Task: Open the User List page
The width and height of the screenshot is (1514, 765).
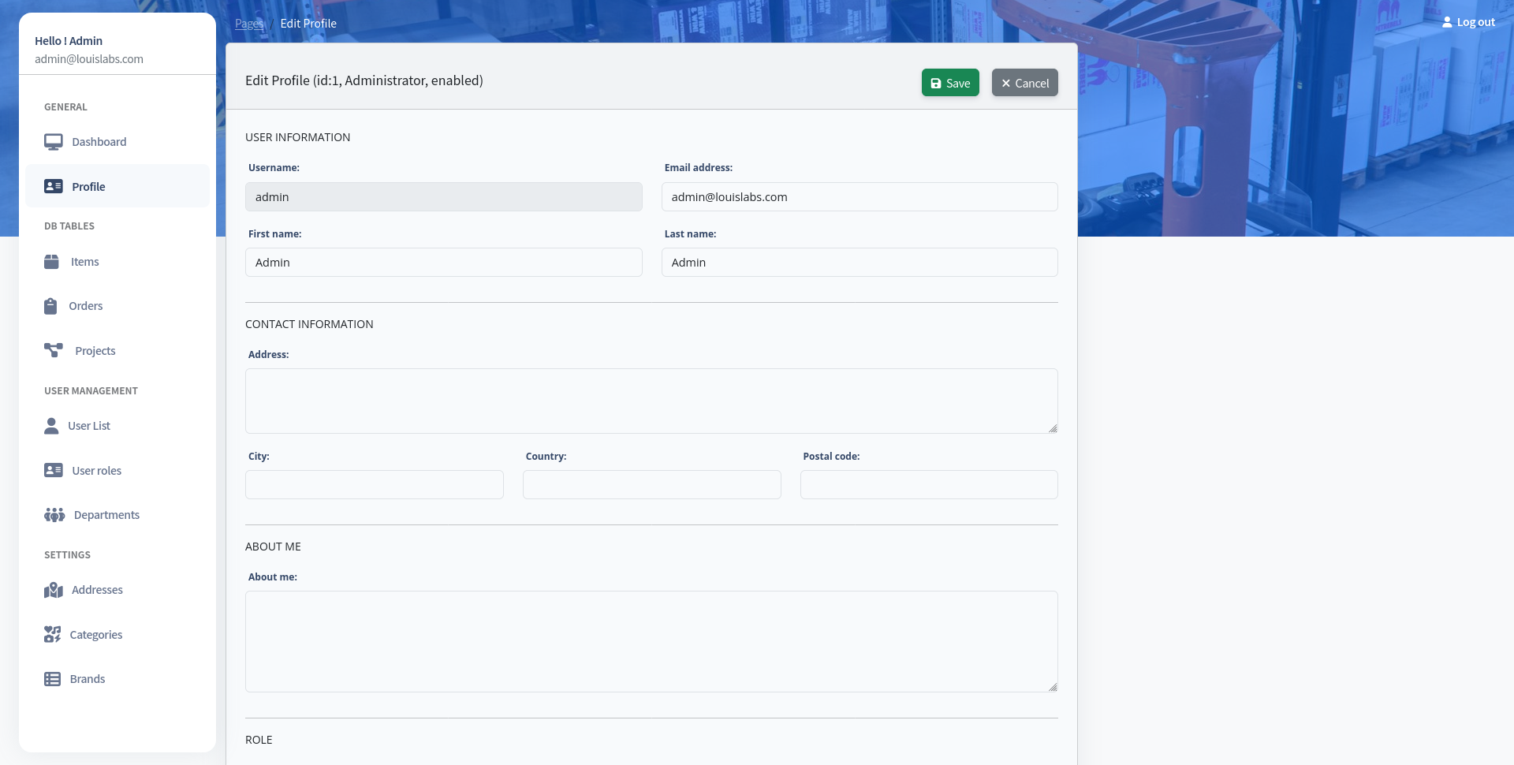Action: coord(117,426)
